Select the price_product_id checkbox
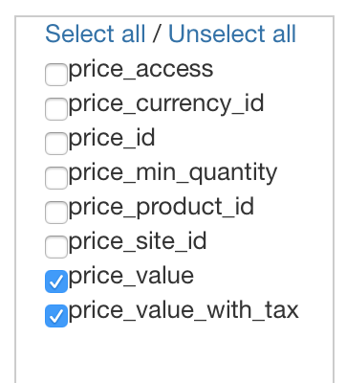The height and width of the screenshot is (383, 346). click(x=56, y=213)
